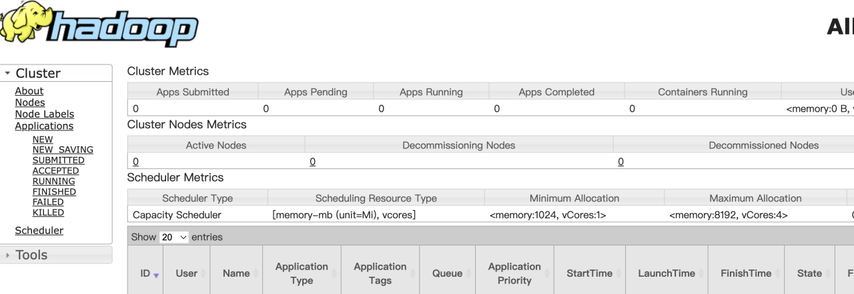This screenshot has width=854, height=294.
Task: Show KILLED applications
Action: tap(48, 213)
